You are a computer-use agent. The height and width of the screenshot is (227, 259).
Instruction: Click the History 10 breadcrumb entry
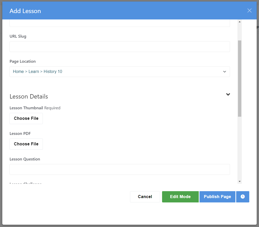53,71
